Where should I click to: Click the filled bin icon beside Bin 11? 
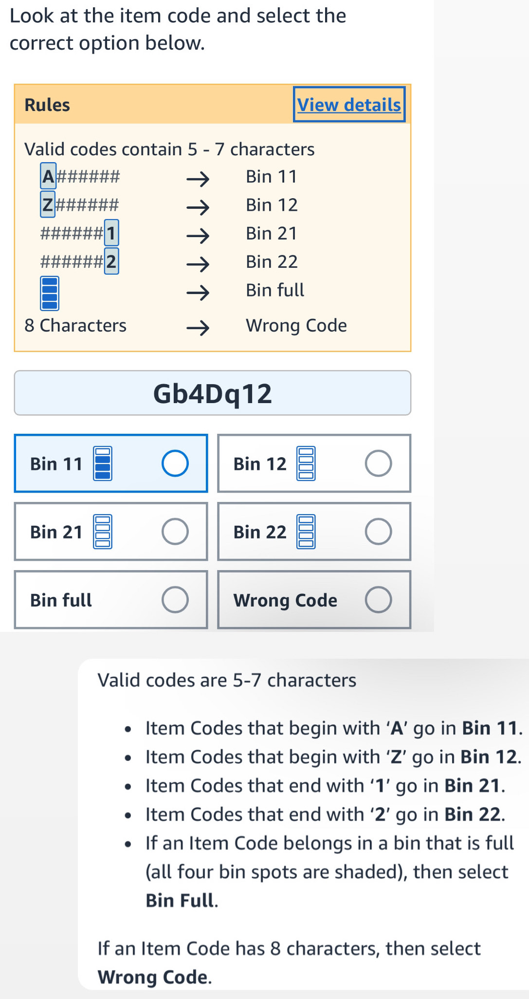pyautogui.click(x=103, y=463)
